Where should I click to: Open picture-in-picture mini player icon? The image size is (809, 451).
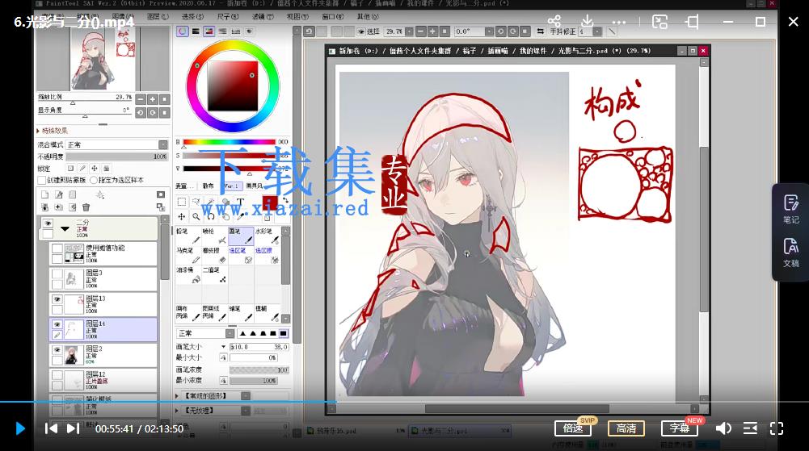659,22
